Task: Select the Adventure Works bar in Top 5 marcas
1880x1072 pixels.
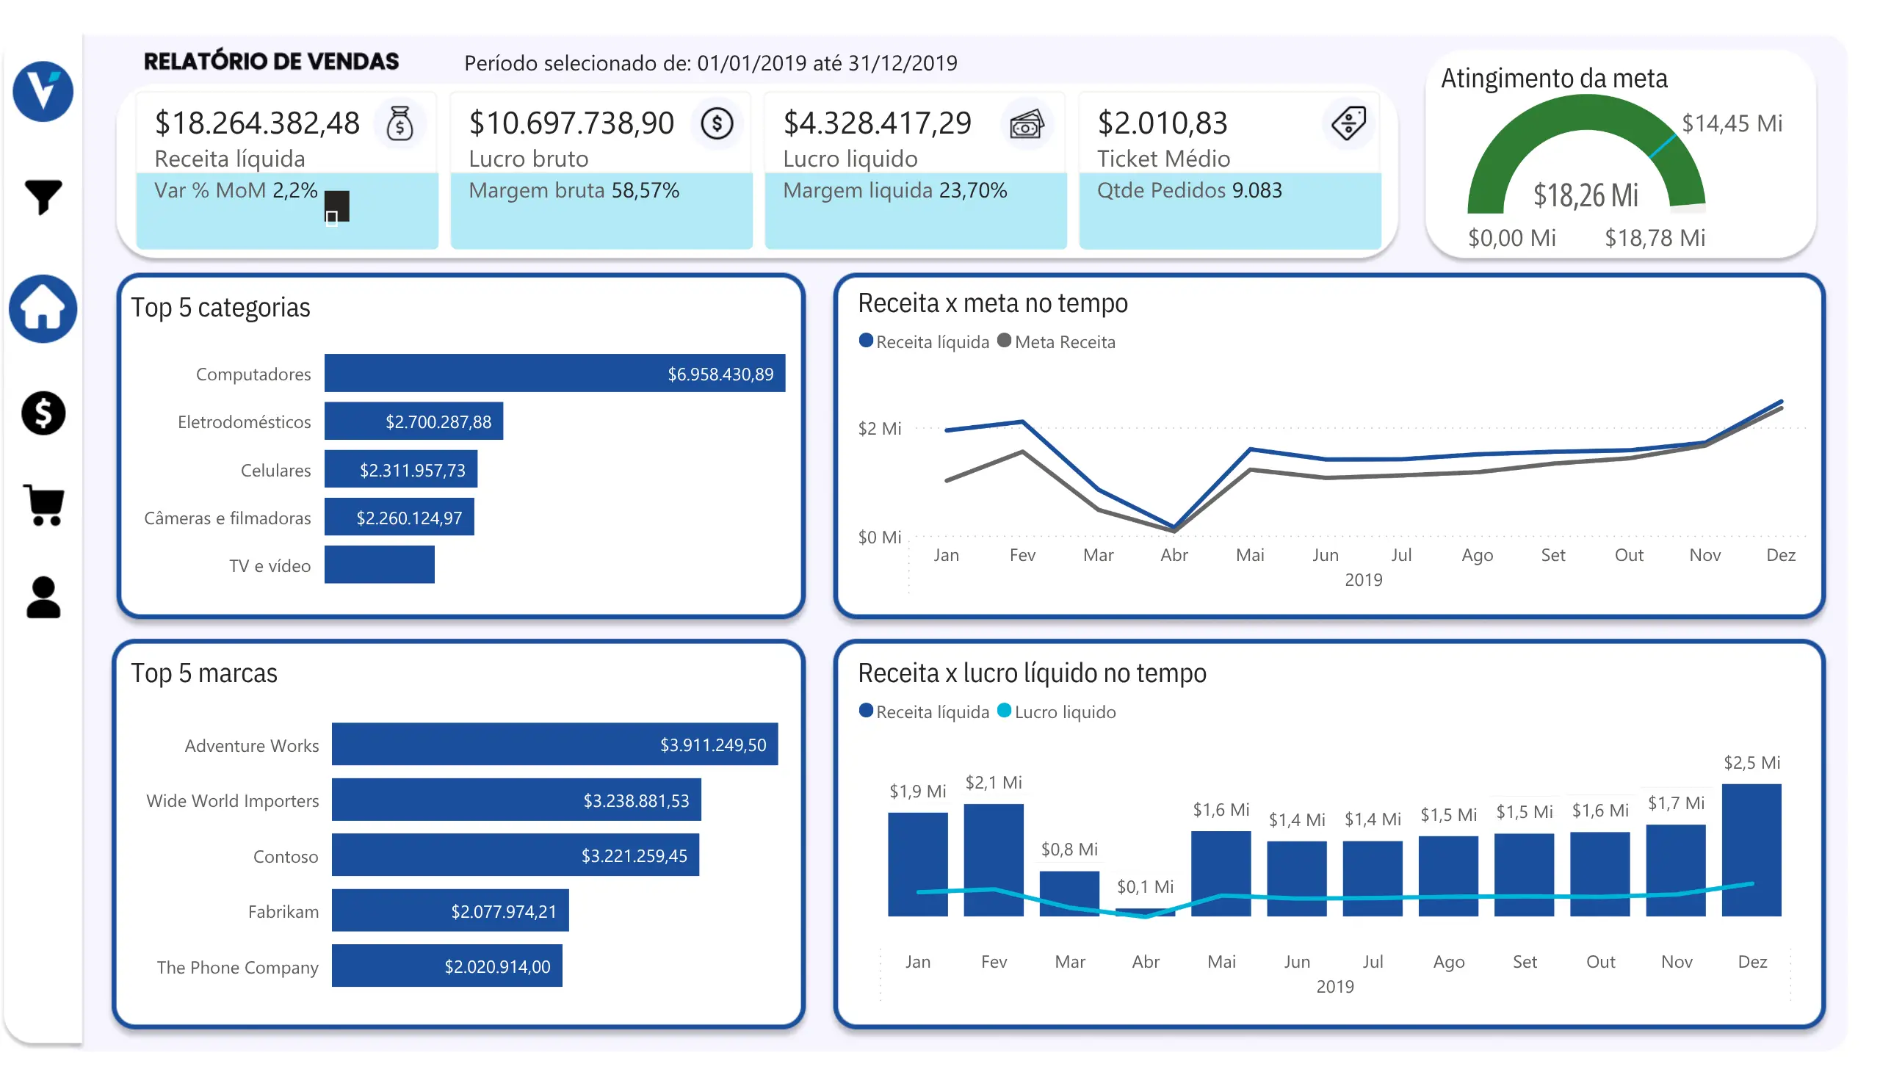Action: (554, 745)
